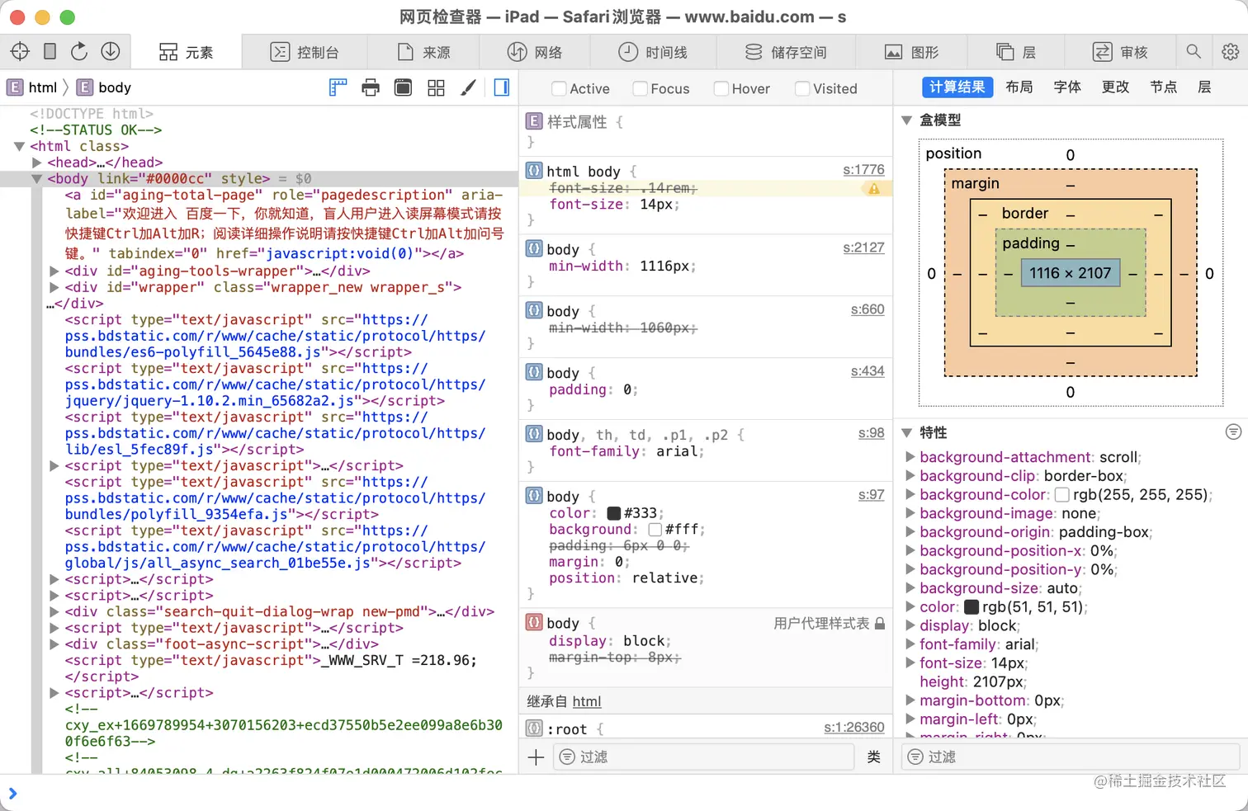Check the Visited pseudo-class checkbox
1248x811 pixels.
point(801,88)
